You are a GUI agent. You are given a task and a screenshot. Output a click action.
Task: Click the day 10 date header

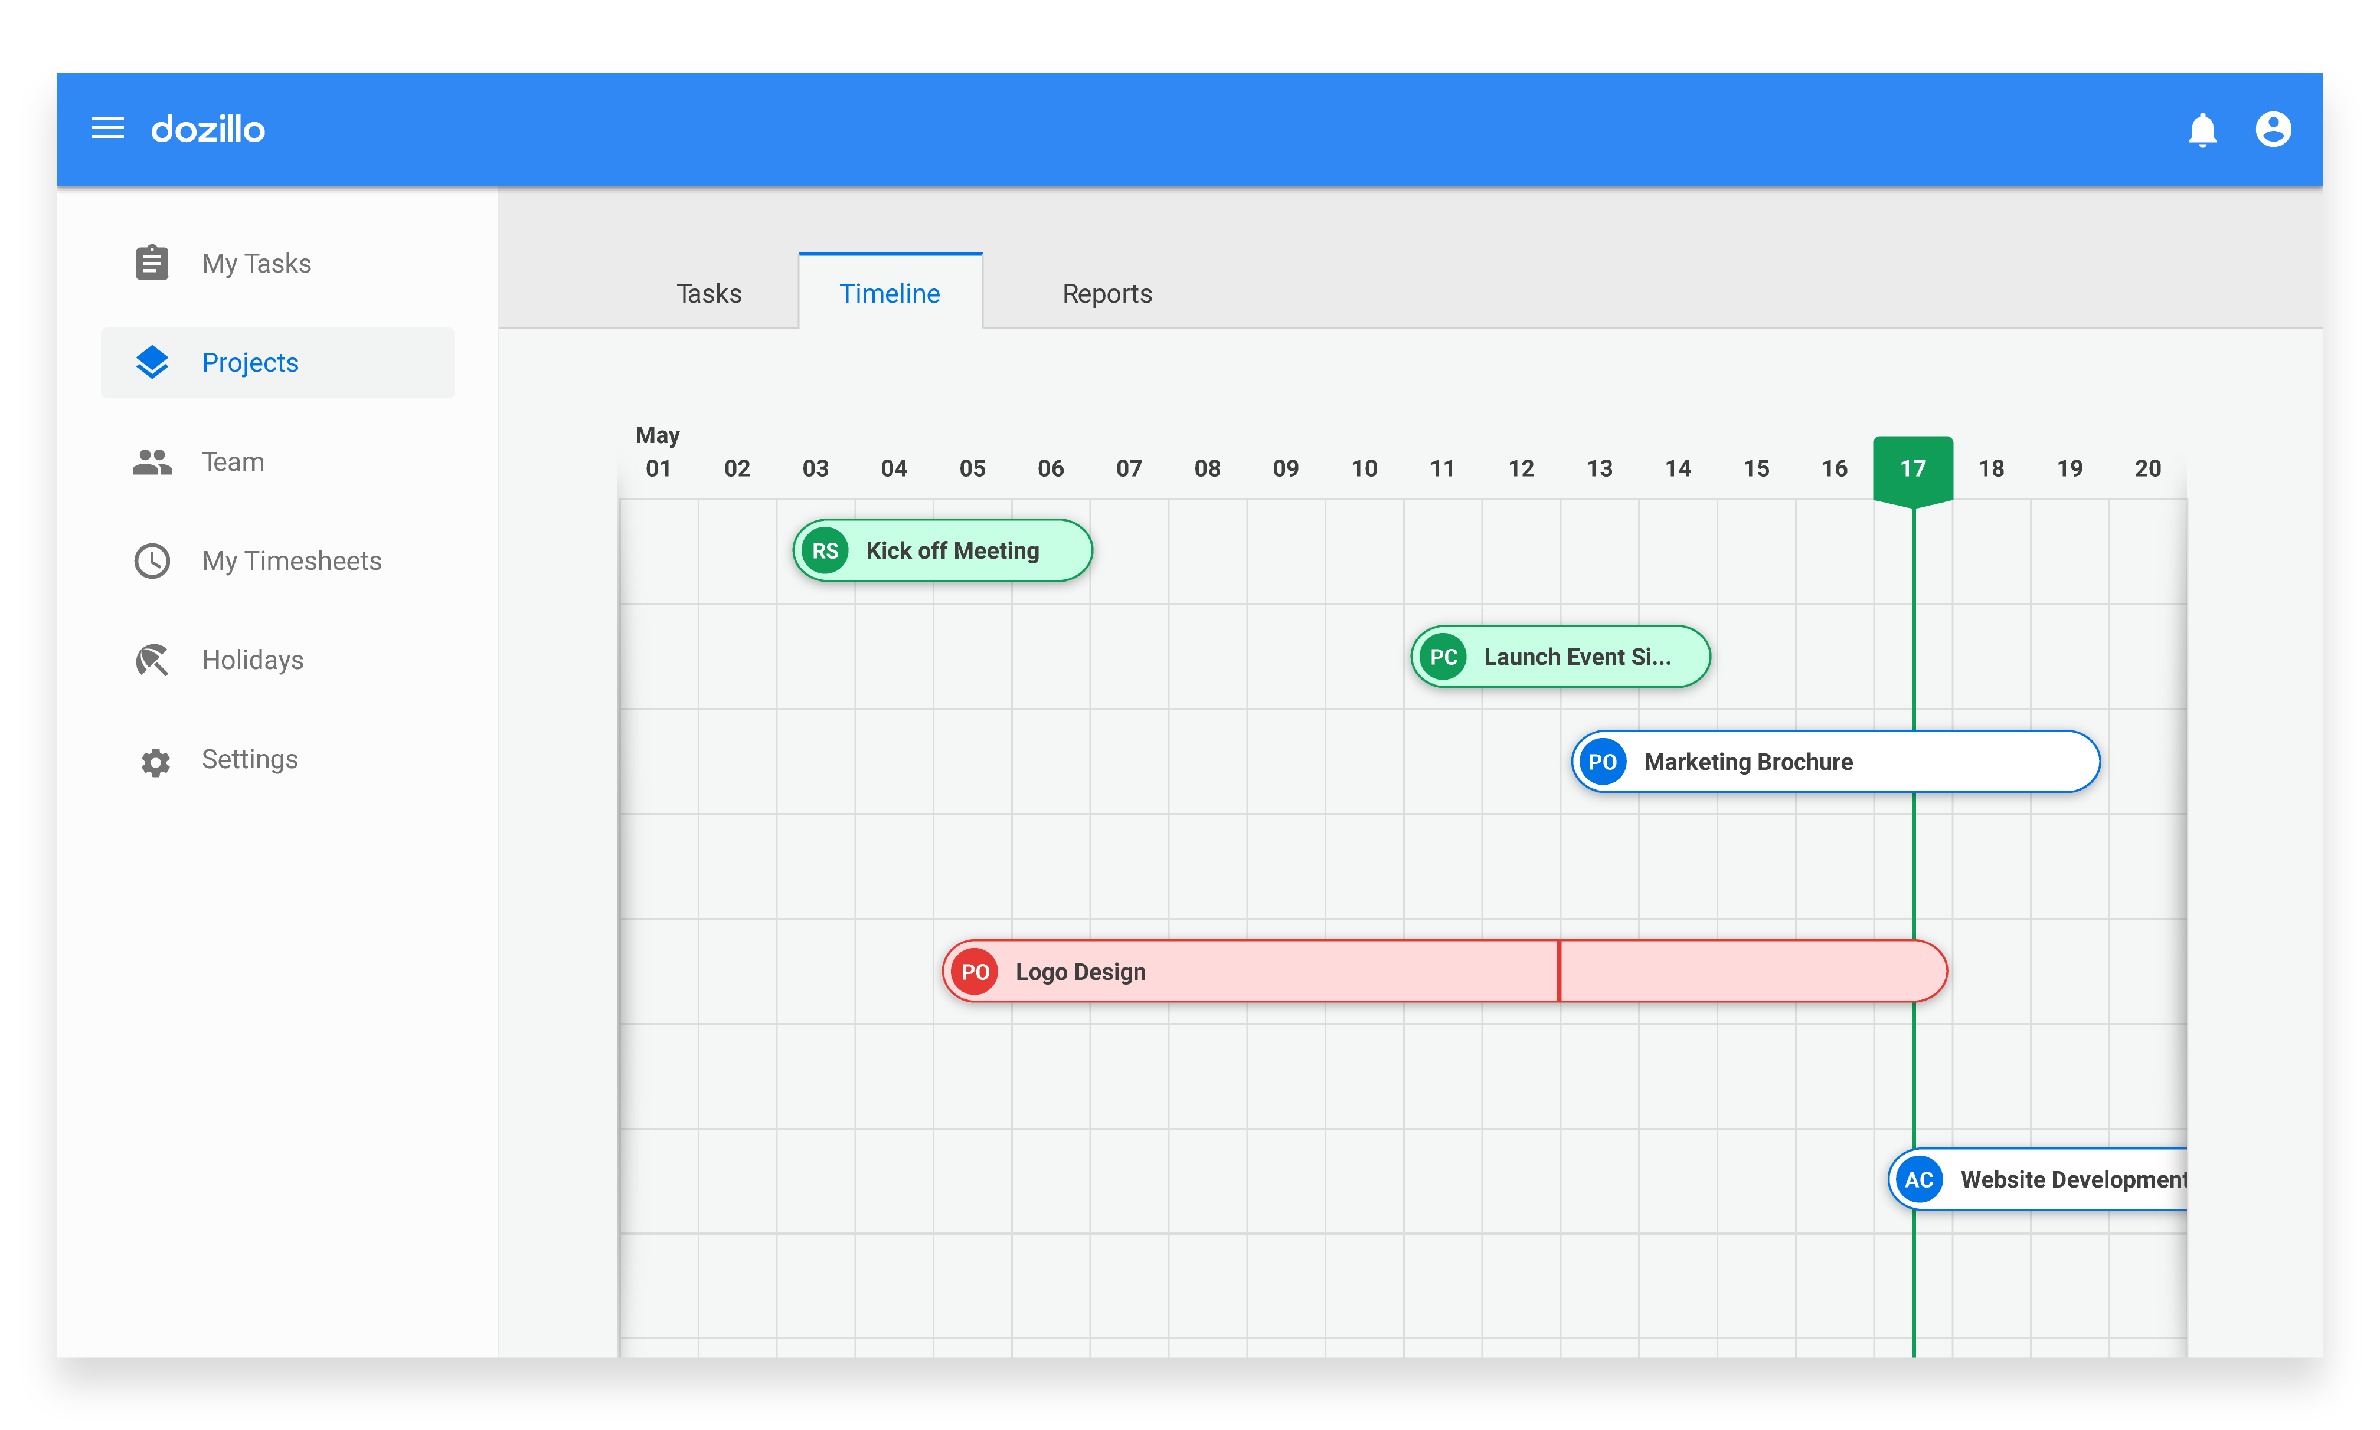point(1363,469)
